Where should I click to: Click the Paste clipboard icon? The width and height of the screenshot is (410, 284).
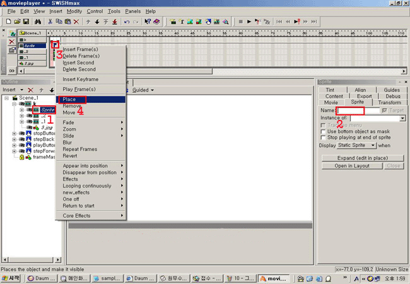tap(67, 21)
